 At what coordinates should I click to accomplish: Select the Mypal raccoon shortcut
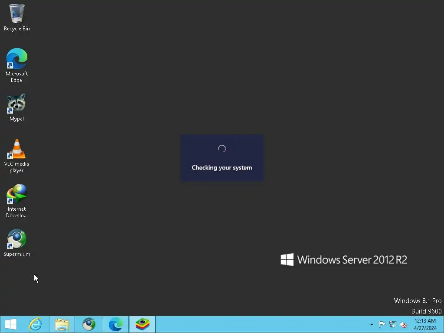17,108
